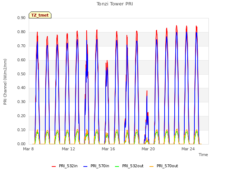This screenshot has width=230, height=173.
Task: Click the 0.70 y-axis tick label
Action: [21, 46]
